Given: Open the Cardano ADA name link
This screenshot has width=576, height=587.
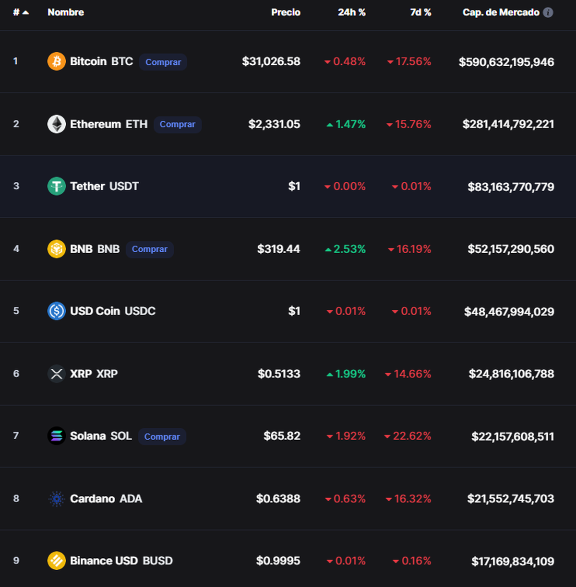Looking at the screenshot, I should pyautogui.click(x=106, y=499).
